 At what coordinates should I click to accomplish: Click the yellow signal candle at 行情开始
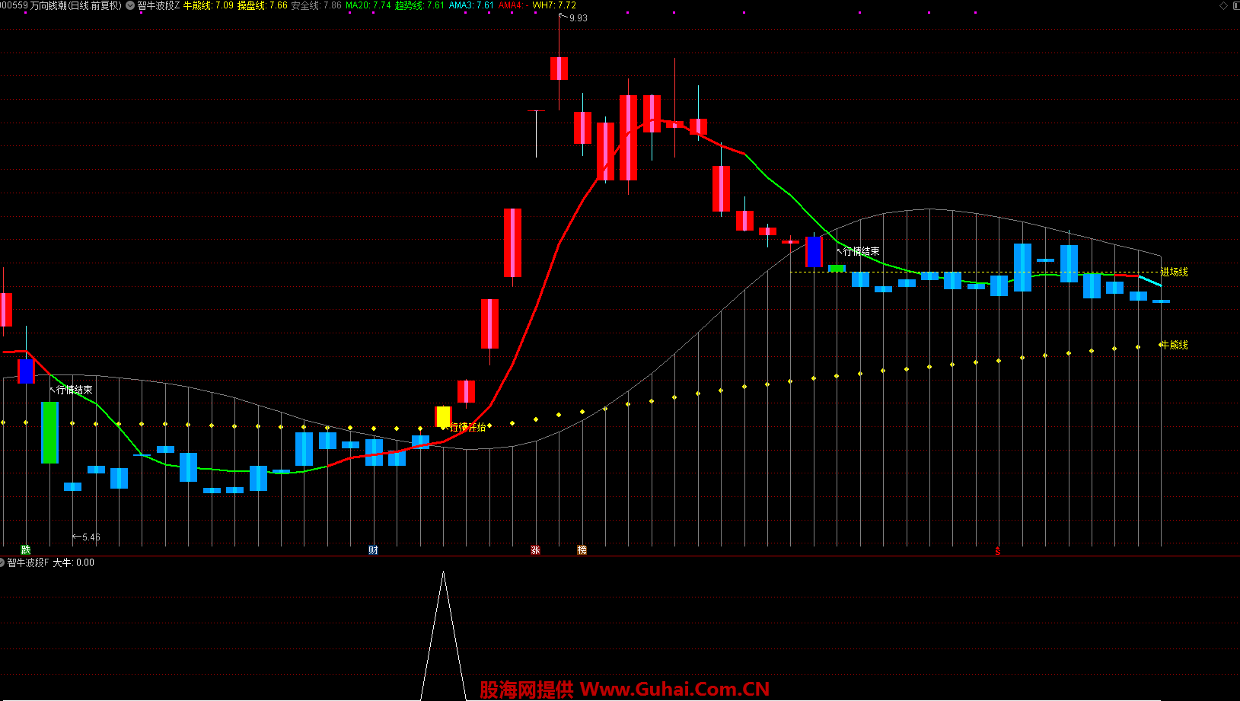tap(443, 416)
